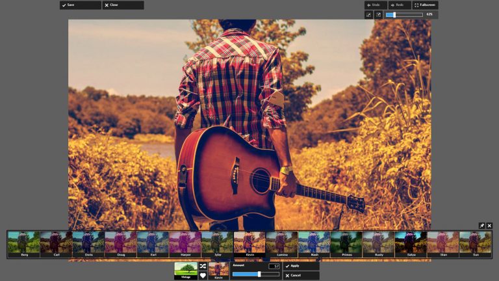Click the shuffle random-filter icon
Screen dimensions: 499x281
coord(203,266)
